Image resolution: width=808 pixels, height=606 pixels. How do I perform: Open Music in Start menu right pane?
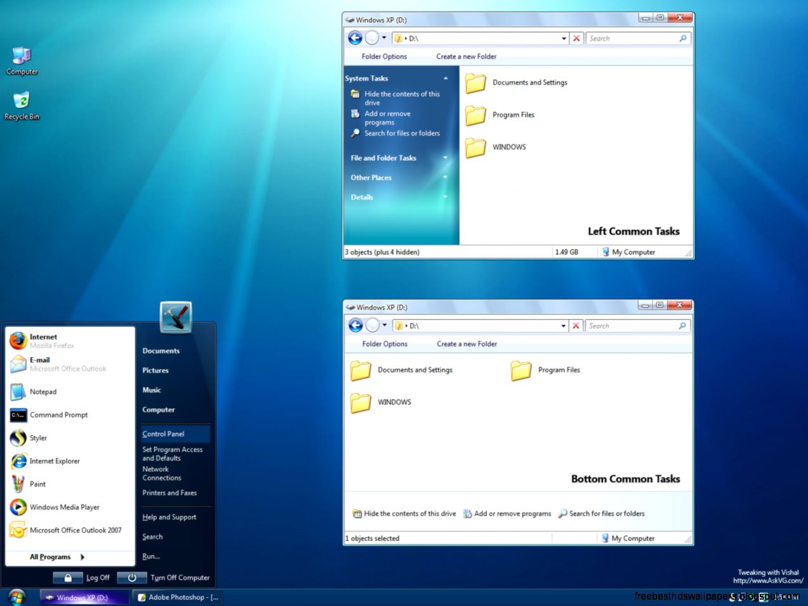click(x=152, y=390)
